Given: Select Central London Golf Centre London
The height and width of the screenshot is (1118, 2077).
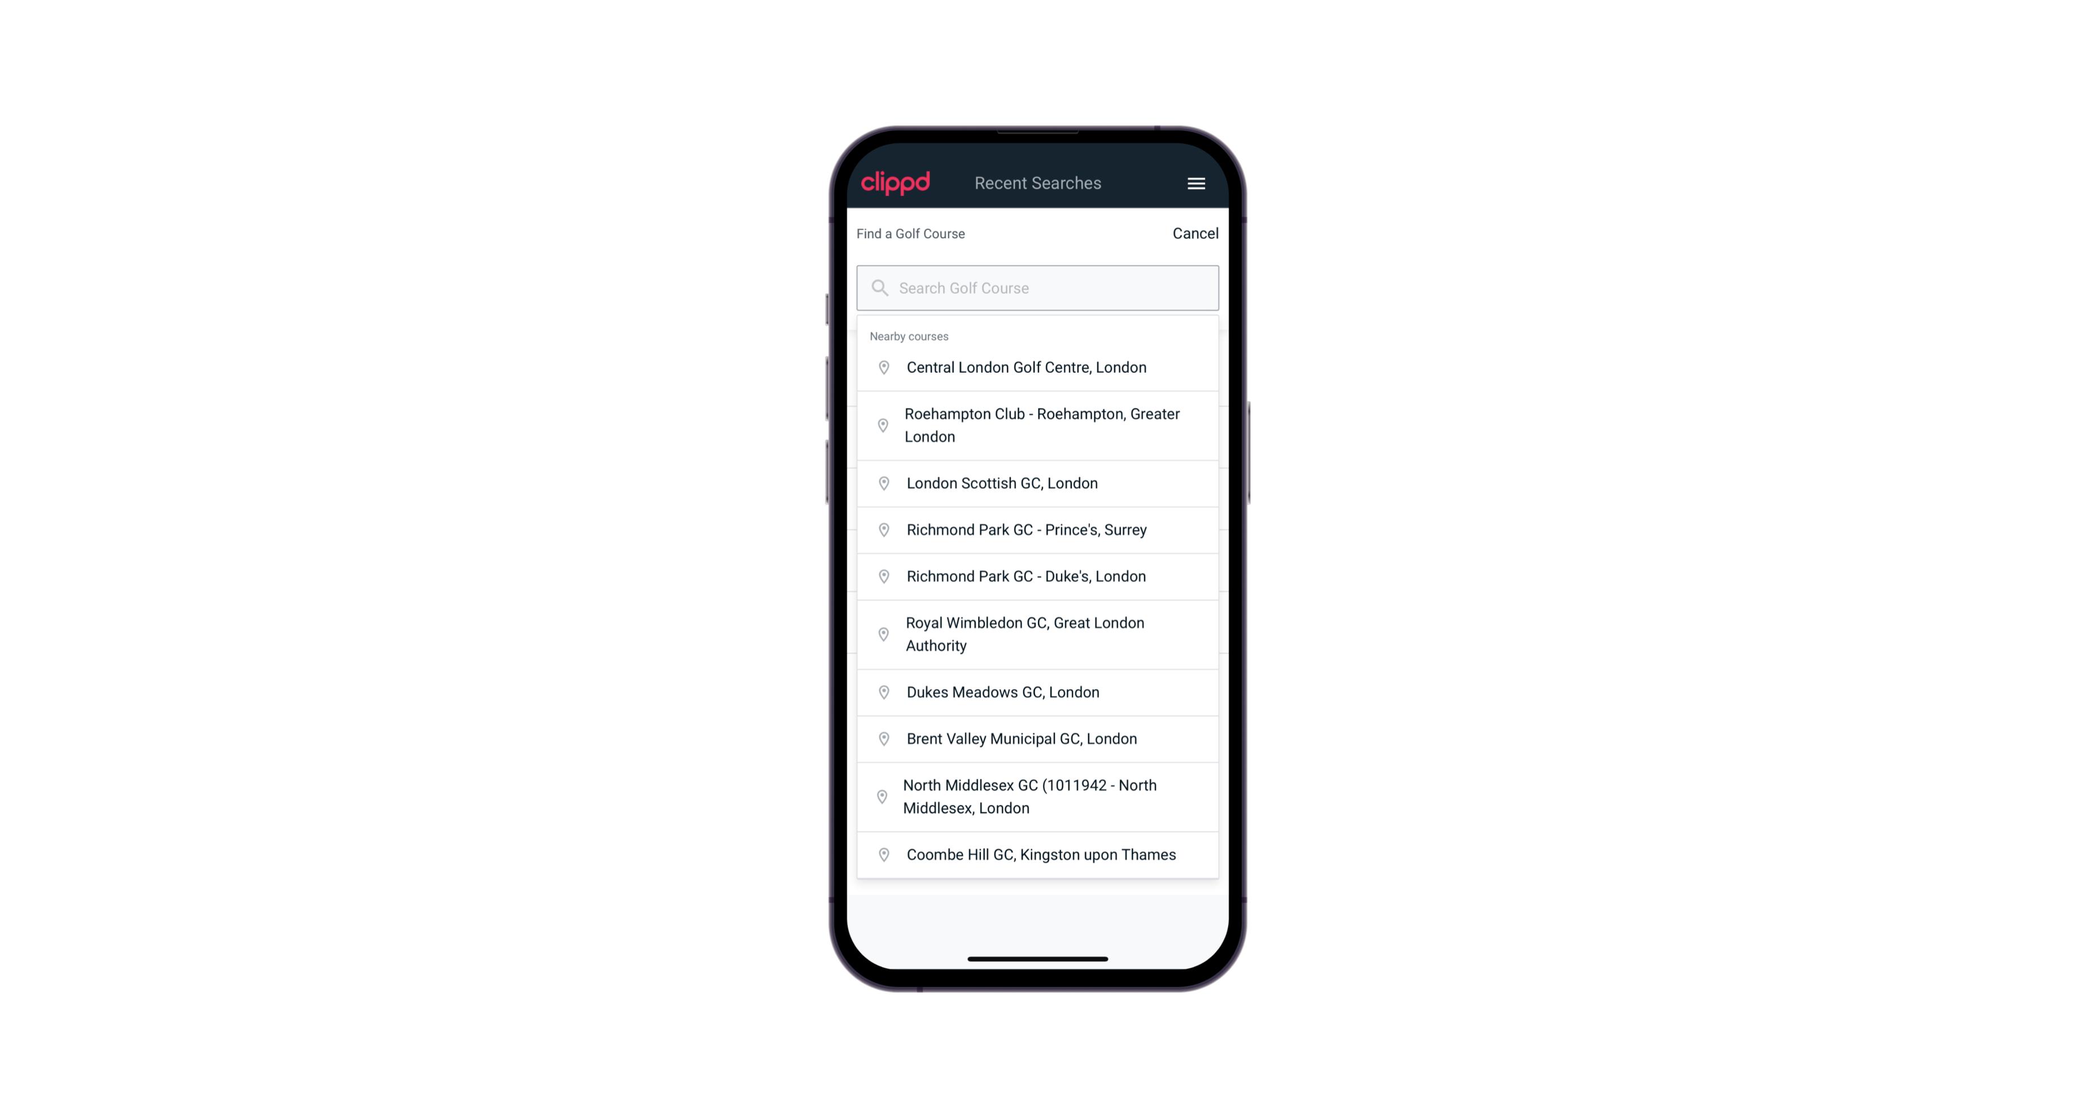Looking at the screenshot, I should pos(1037,366).
